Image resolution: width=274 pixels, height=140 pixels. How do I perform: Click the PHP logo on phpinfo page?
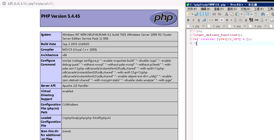pos(163,18)
